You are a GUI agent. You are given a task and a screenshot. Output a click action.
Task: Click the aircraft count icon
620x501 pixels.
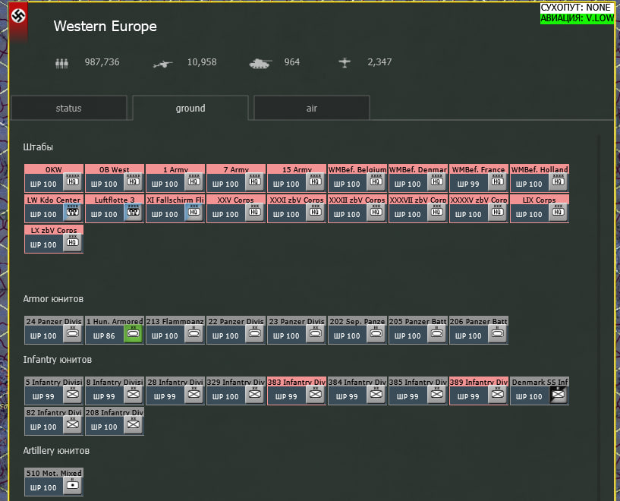click(345, 62)
